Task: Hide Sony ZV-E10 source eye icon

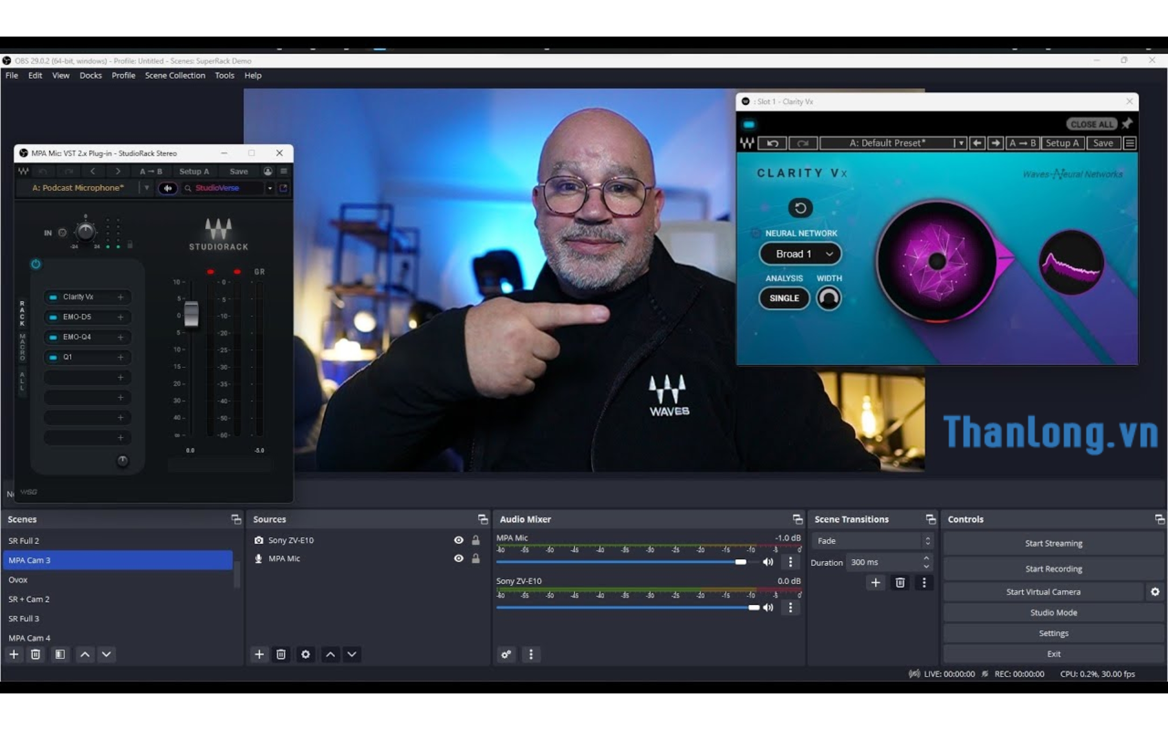Action: click(458, 540)
